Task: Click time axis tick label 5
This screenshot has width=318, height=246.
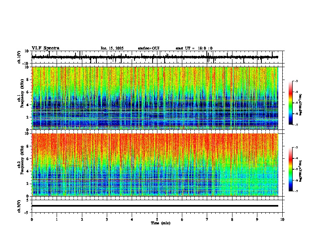Action: tap(157, 219)
